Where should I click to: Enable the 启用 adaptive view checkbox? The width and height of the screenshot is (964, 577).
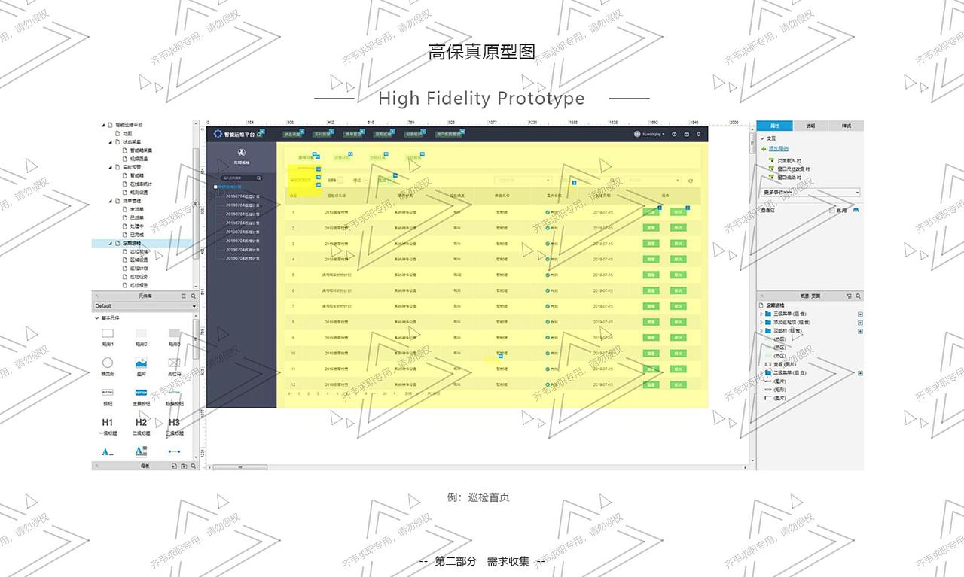click(x=832, y=211)
